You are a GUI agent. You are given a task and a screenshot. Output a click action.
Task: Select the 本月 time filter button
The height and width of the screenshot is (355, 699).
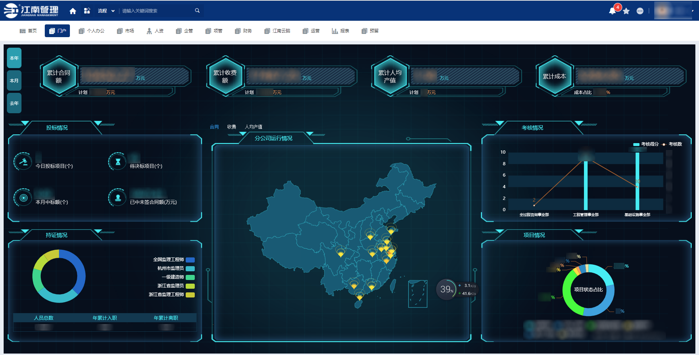point(14,80)
